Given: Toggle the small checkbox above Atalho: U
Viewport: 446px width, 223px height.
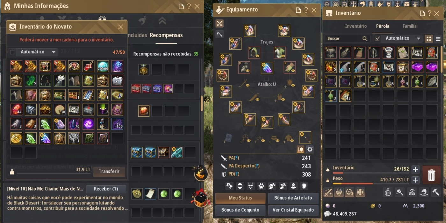Looking at the screenshot, I should tap(267, 79).
